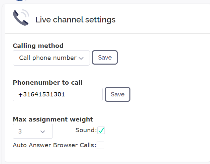Save the Calling method selection
This screenshot has height=164, width=210.
tap(105, 57)
